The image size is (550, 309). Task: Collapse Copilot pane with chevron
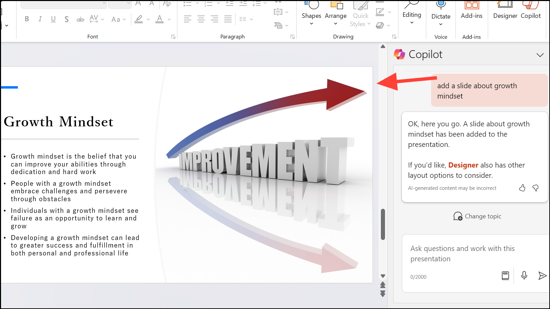click(x=540, y=55)
